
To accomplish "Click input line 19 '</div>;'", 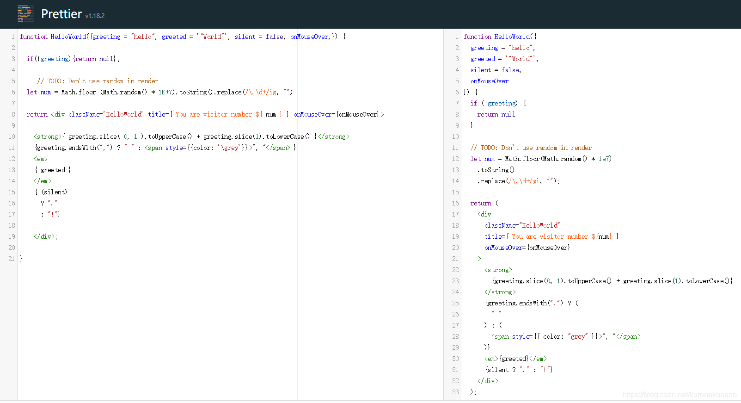I will point(45,236).
